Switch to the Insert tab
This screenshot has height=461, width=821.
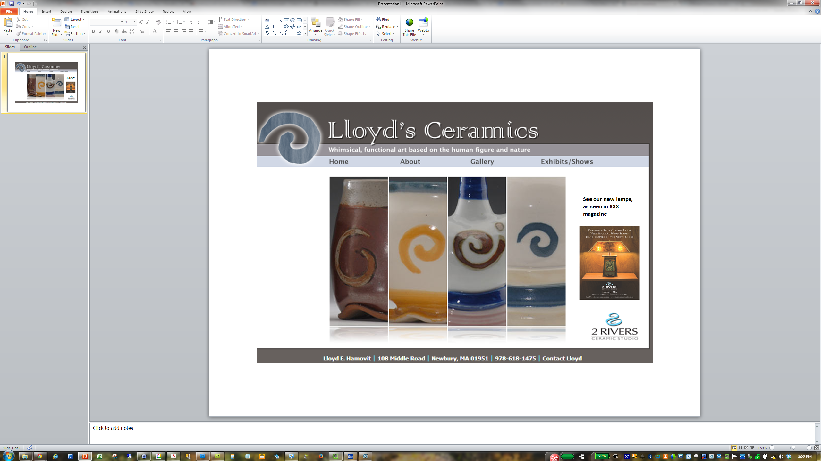pyautogui.click(x=47, y=12)
